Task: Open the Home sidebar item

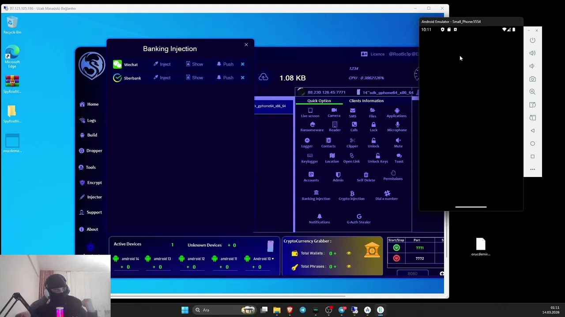Action: pos(89,104)
